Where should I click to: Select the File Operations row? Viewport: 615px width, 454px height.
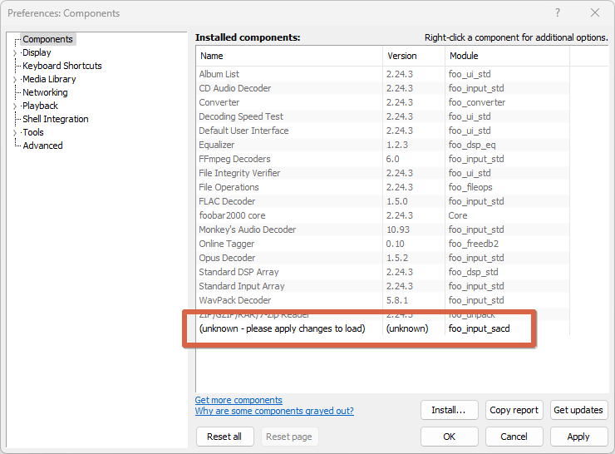pos(382,187)
